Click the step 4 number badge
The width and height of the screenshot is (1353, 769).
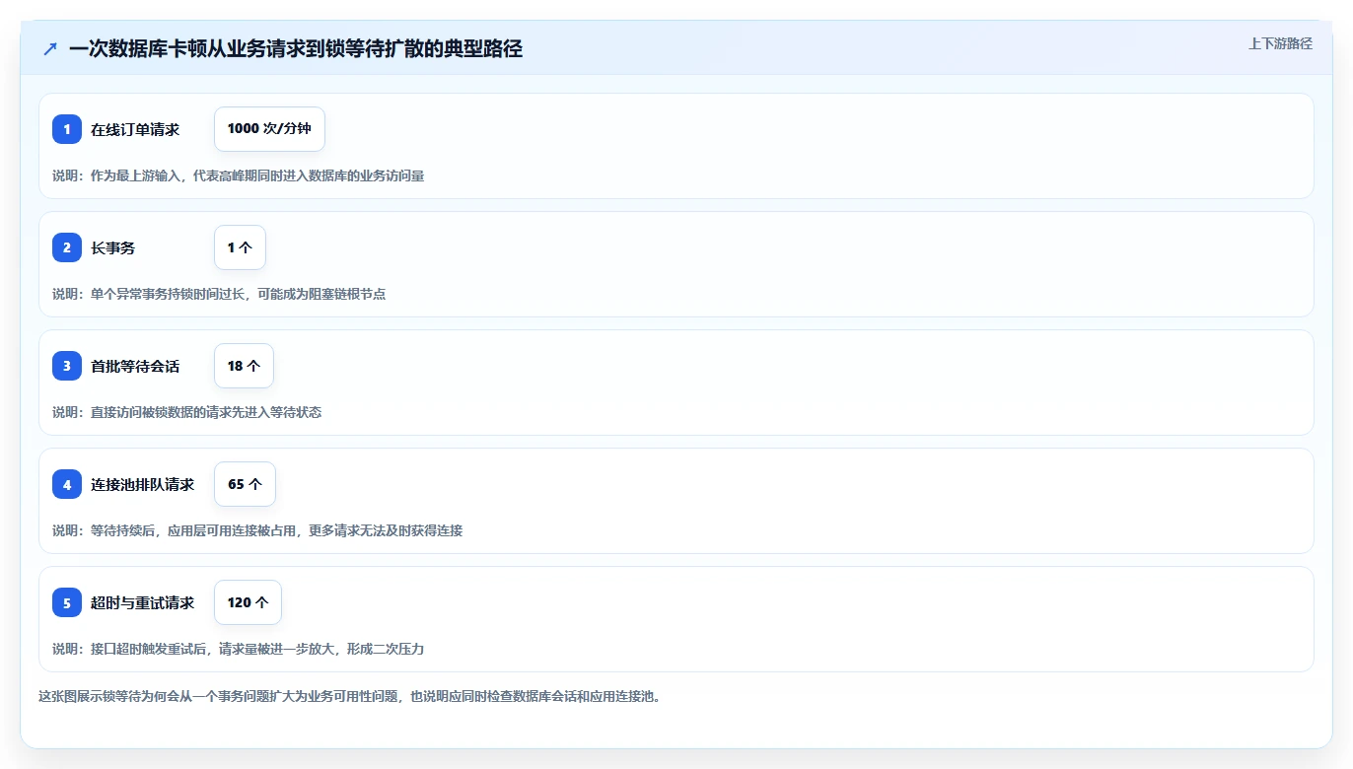(x=67, y=484)
